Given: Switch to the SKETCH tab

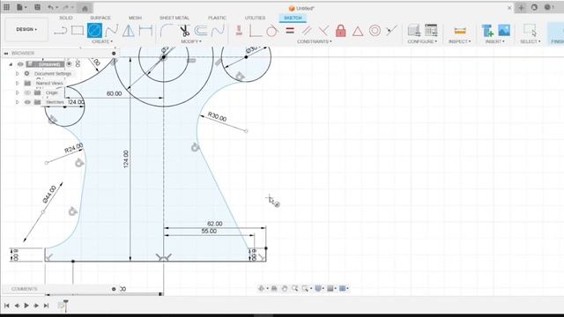Looking at the screenshot, I should (293, 18).
